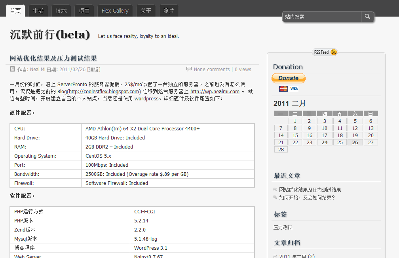
Task: Open the None comments link
Action: tap(212, 69)
